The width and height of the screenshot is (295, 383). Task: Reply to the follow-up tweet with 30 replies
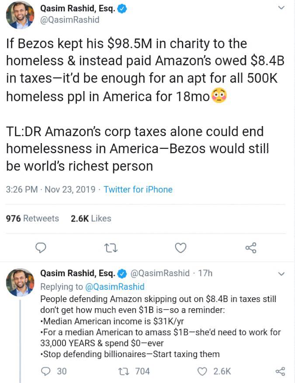46,371
